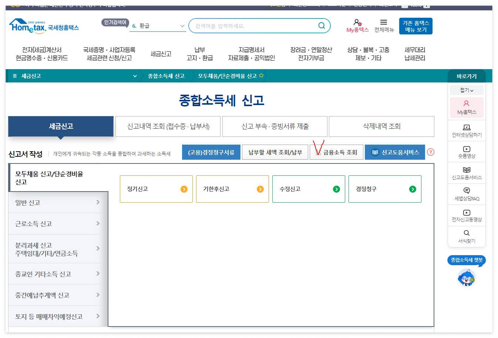Open the 삭제내역 조회 tab

coord(381,126)
